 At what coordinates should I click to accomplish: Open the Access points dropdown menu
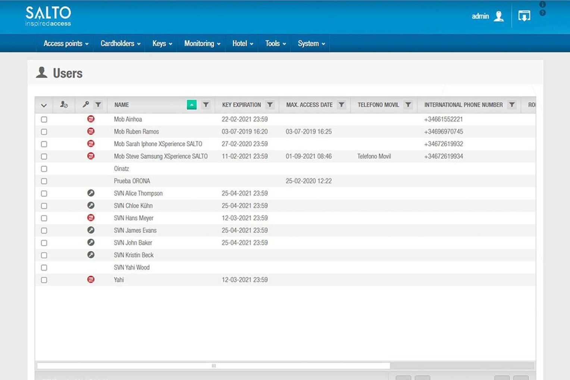66,44
